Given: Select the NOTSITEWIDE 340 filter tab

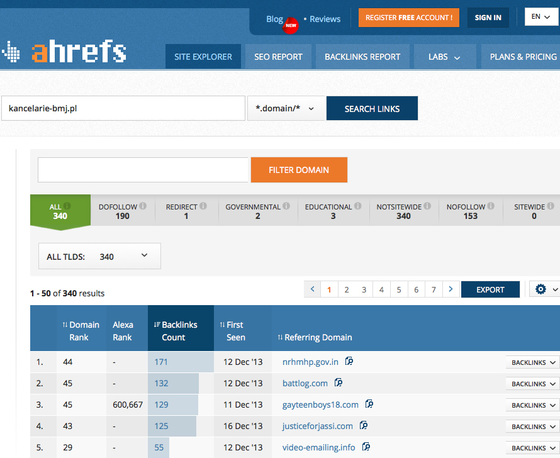Looking at the screenshot, I should click(403, 211).
